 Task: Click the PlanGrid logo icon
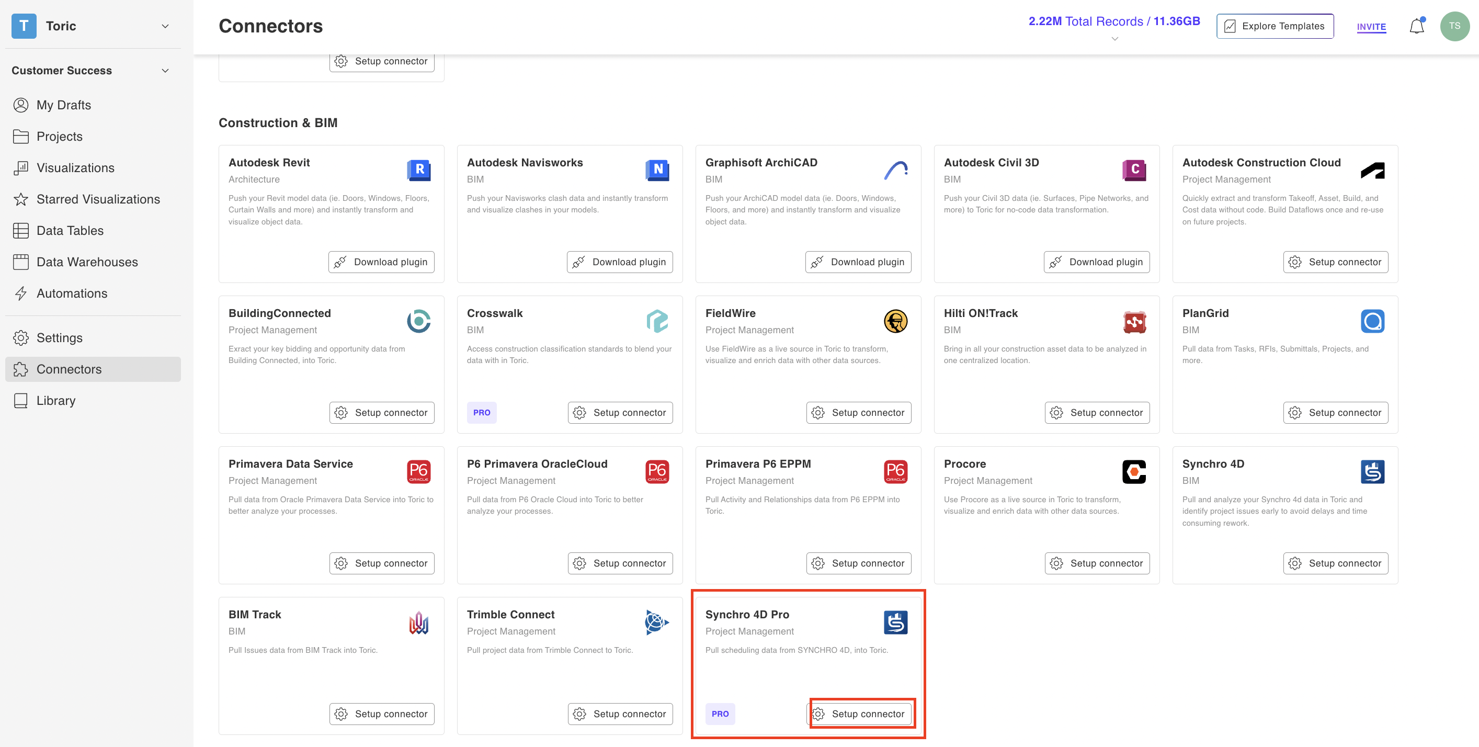pyautogui.click(x=1372, y=321)
